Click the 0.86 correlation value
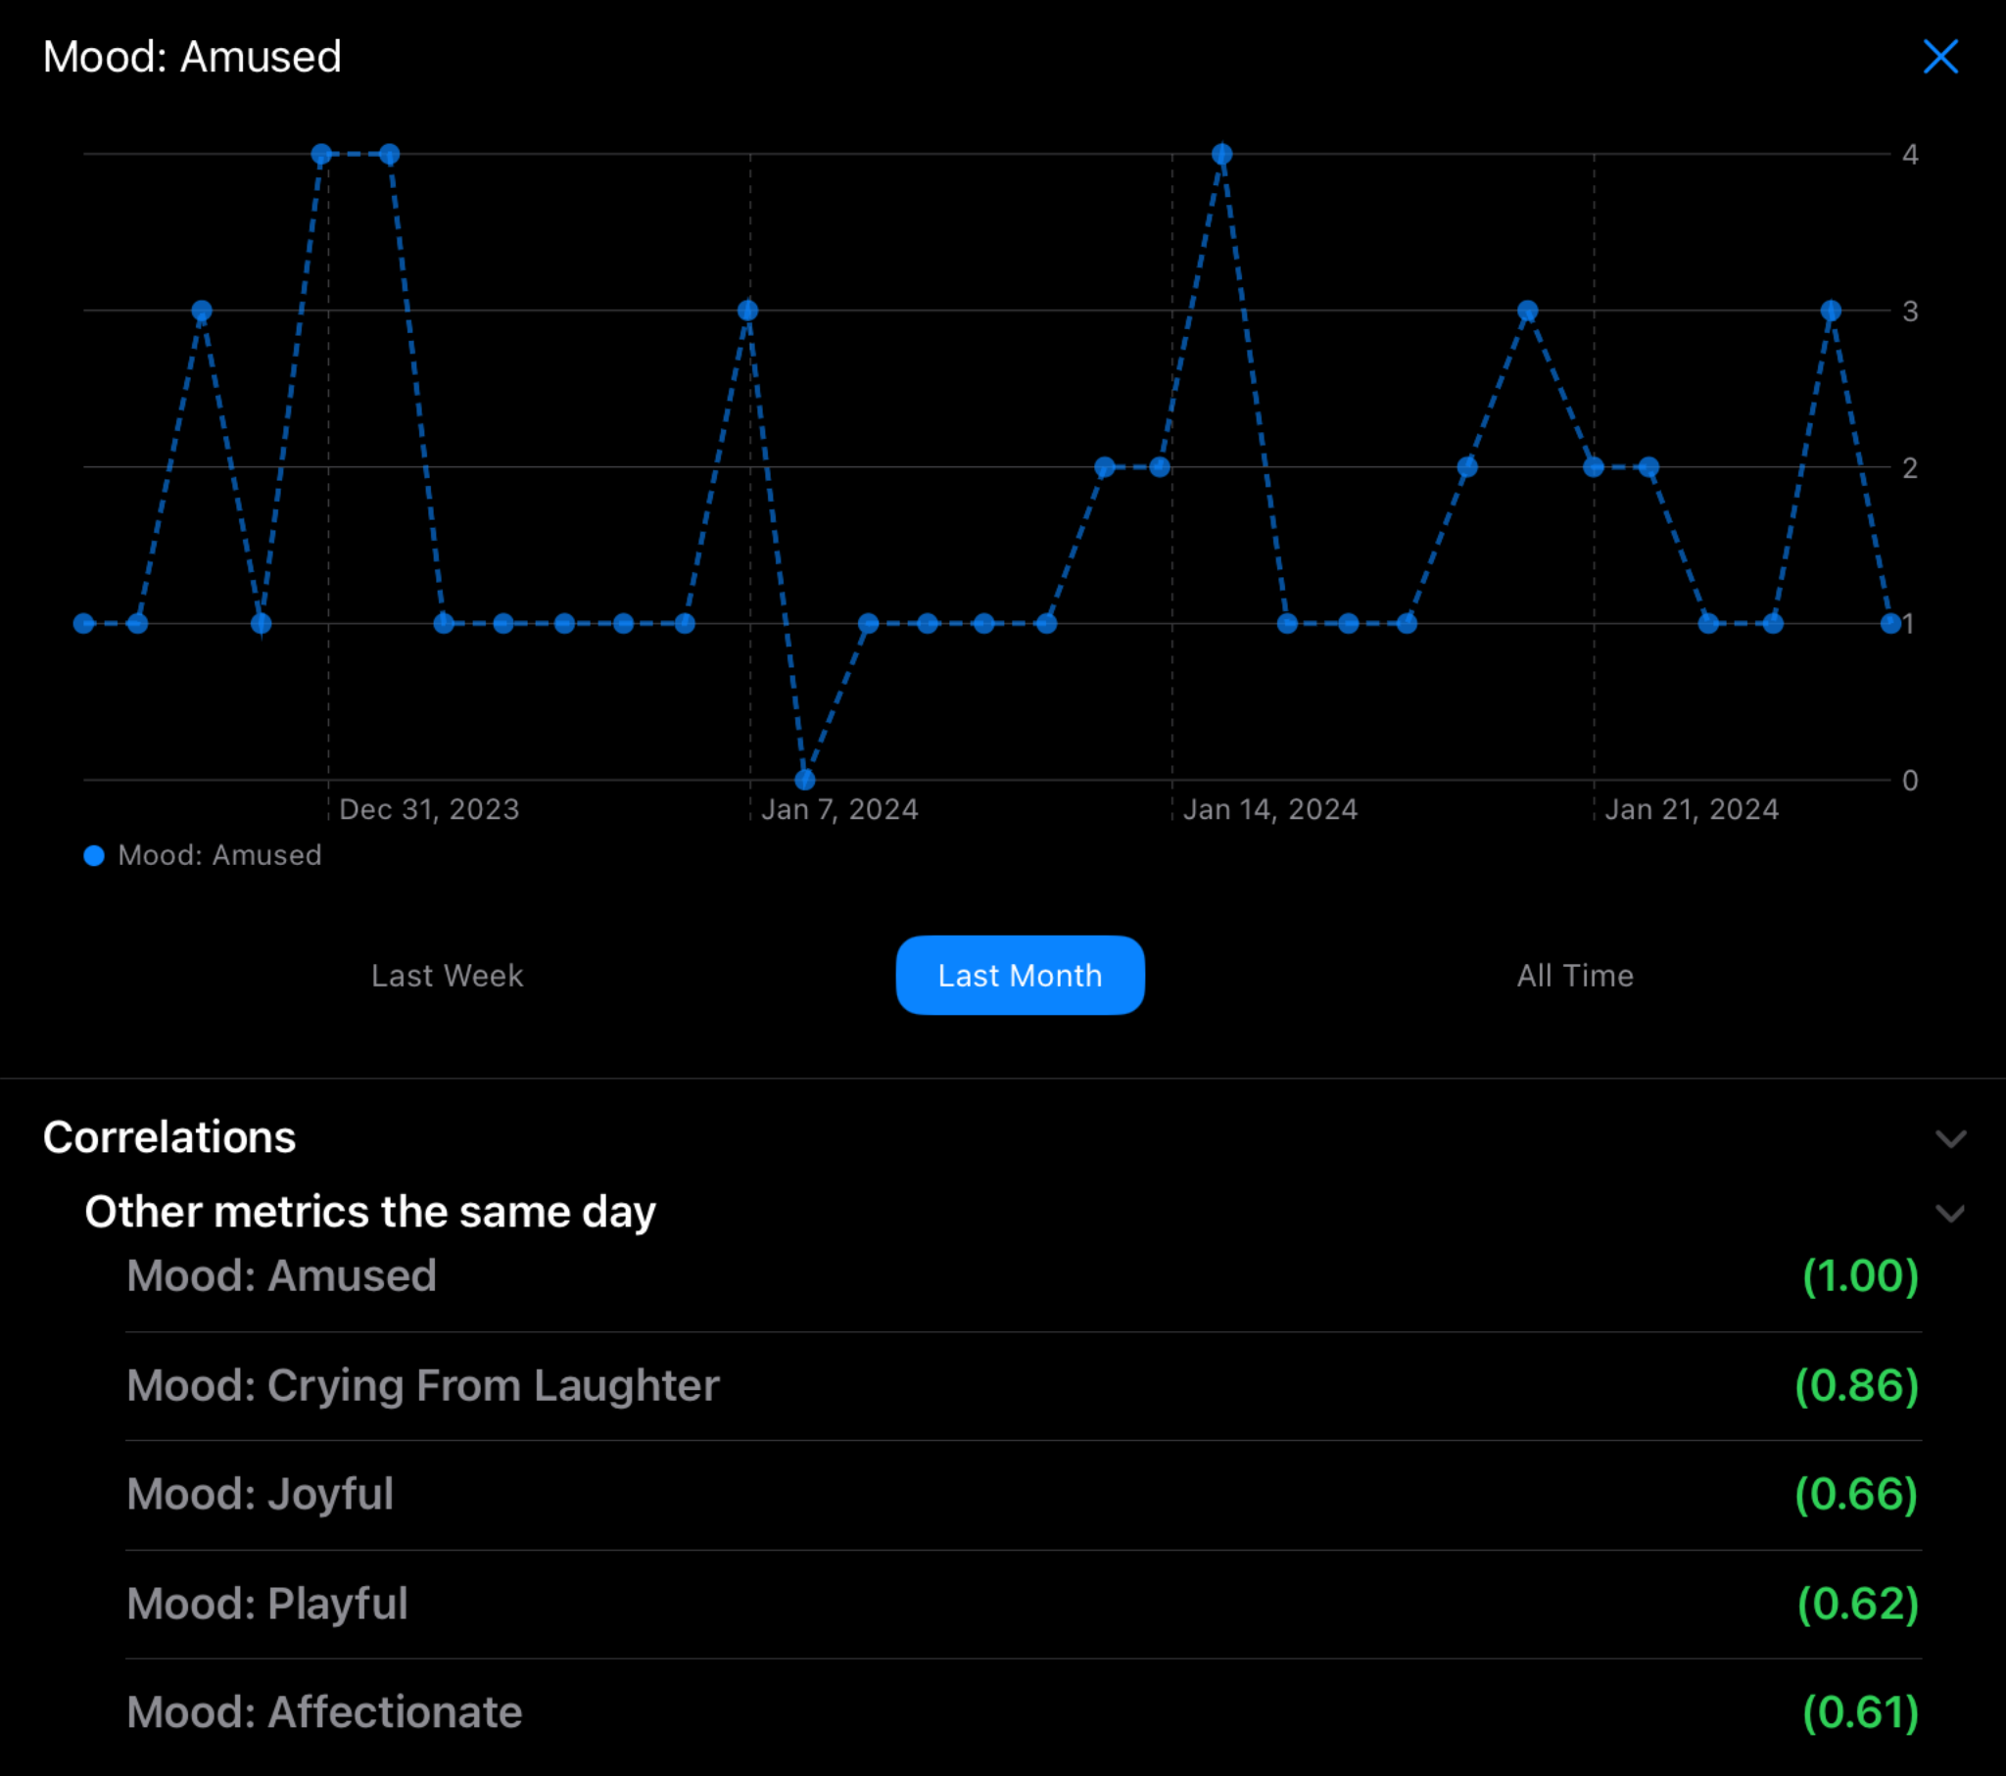Image resolution: width=2006 pixels, height=1776 pixels. tap(1856, 1385)
